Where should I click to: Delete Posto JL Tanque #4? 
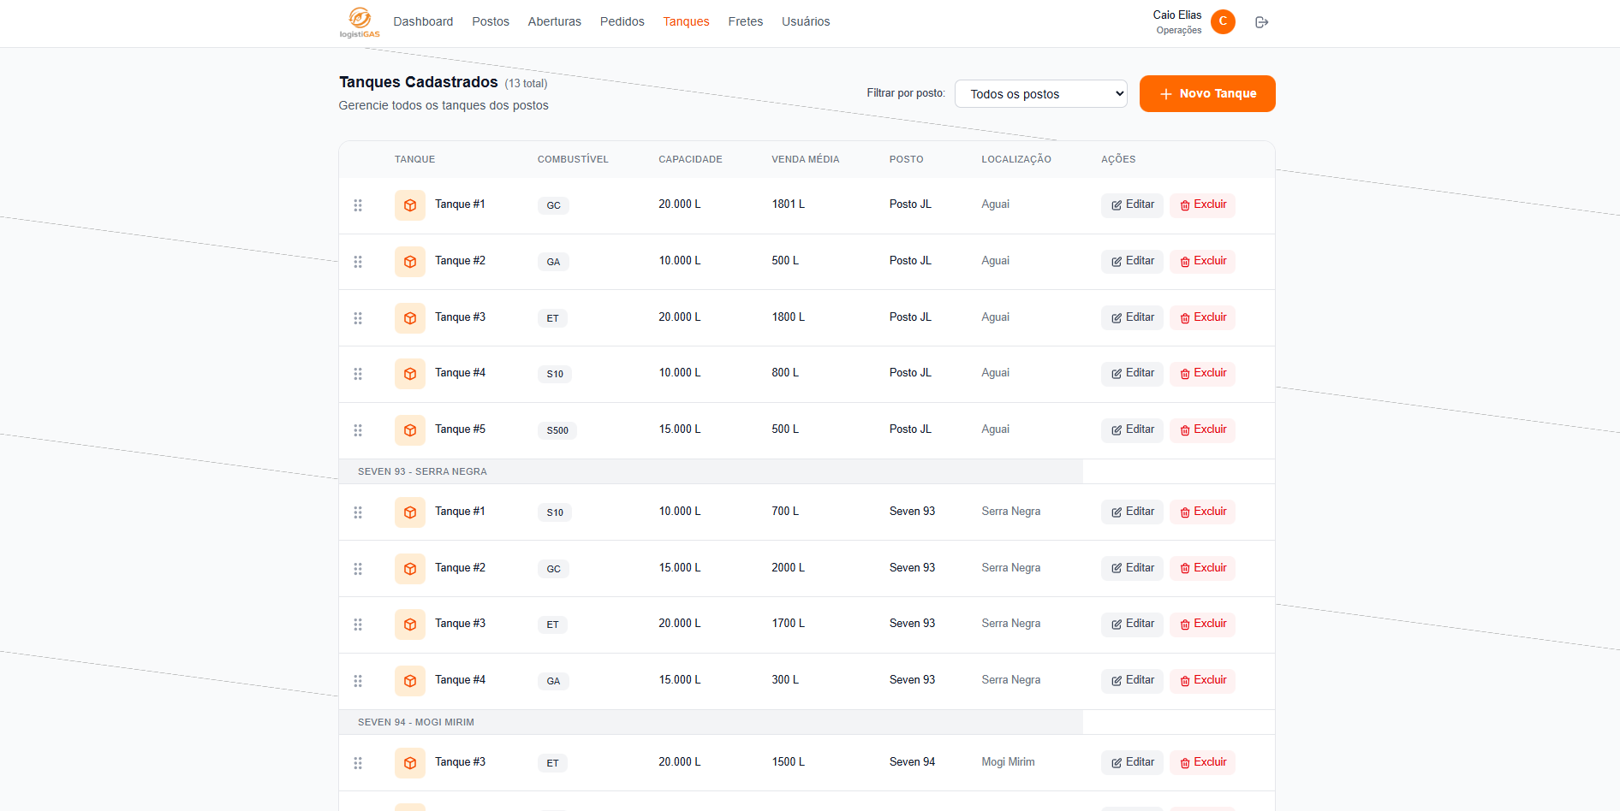[1202, 373]
